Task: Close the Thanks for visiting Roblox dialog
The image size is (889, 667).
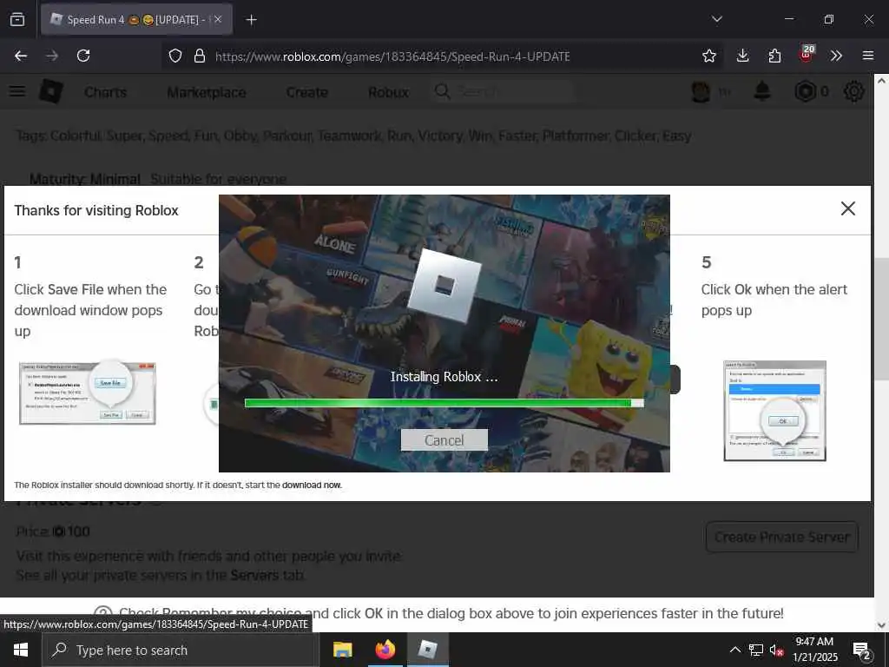Action: pyautogui.click(x=847, y=208)
